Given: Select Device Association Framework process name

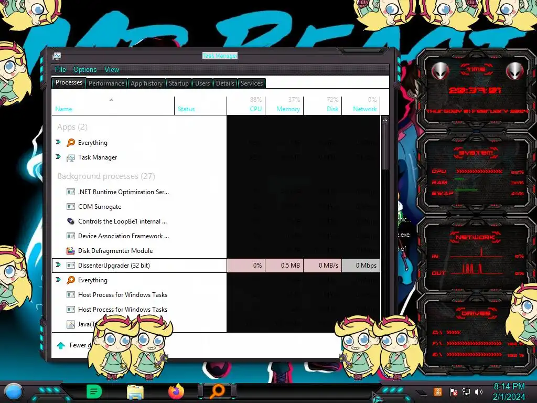Looking at the screenshot, I should coord(123,236).
